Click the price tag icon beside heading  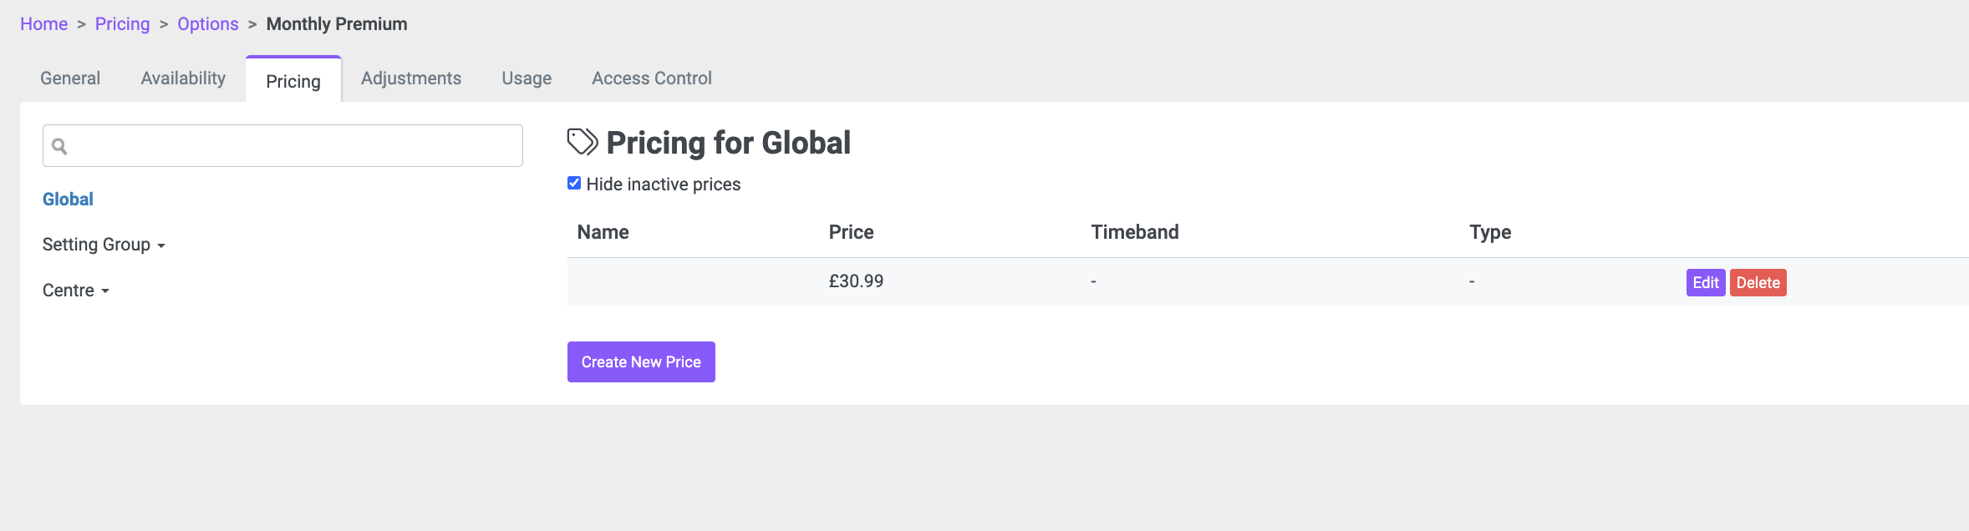coord(583,142)
